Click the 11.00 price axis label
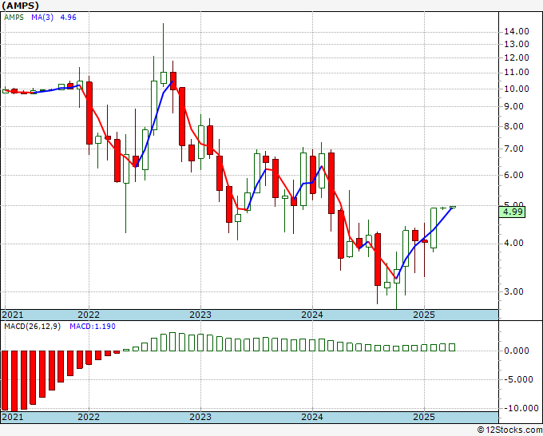Screen dimensions: 543x436 (x=517, y=73)
